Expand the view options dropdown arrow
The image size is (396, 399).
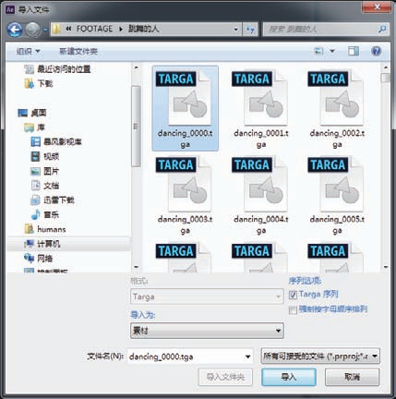point(332,51)
